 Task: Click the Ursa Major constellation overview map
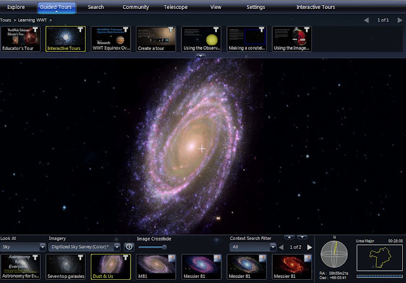tap(379, 258)
